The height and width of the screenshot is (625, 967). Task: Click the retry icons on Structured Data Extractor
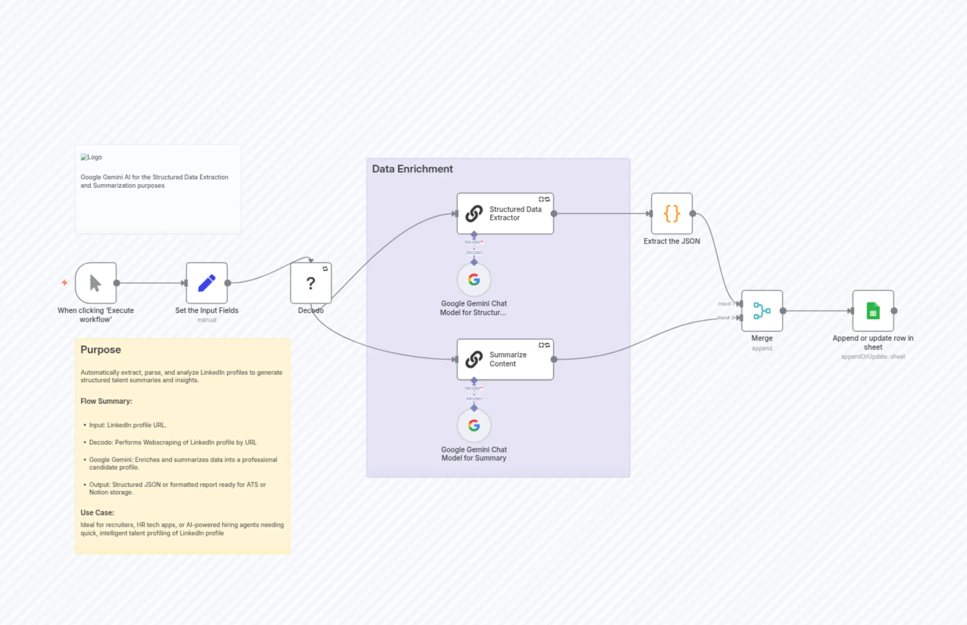coord(544,199)
